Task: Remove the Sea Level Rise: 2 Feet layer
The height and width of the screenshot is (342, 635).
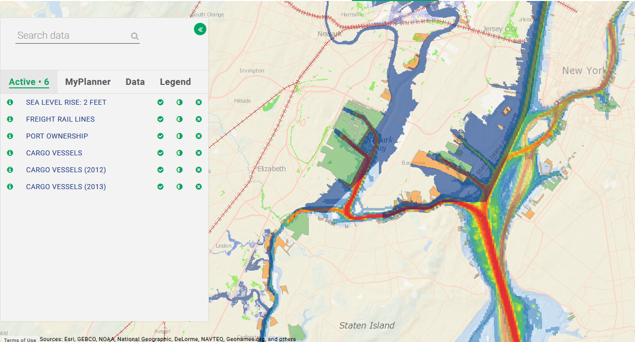Action: tap(199, 102)
